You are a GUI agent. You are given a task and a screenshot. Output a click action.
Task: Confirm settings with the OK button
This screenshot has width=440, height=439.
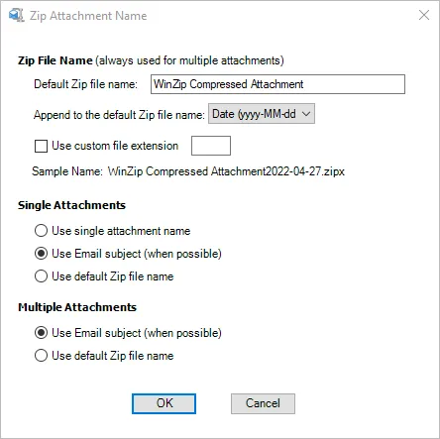(164, 403)
